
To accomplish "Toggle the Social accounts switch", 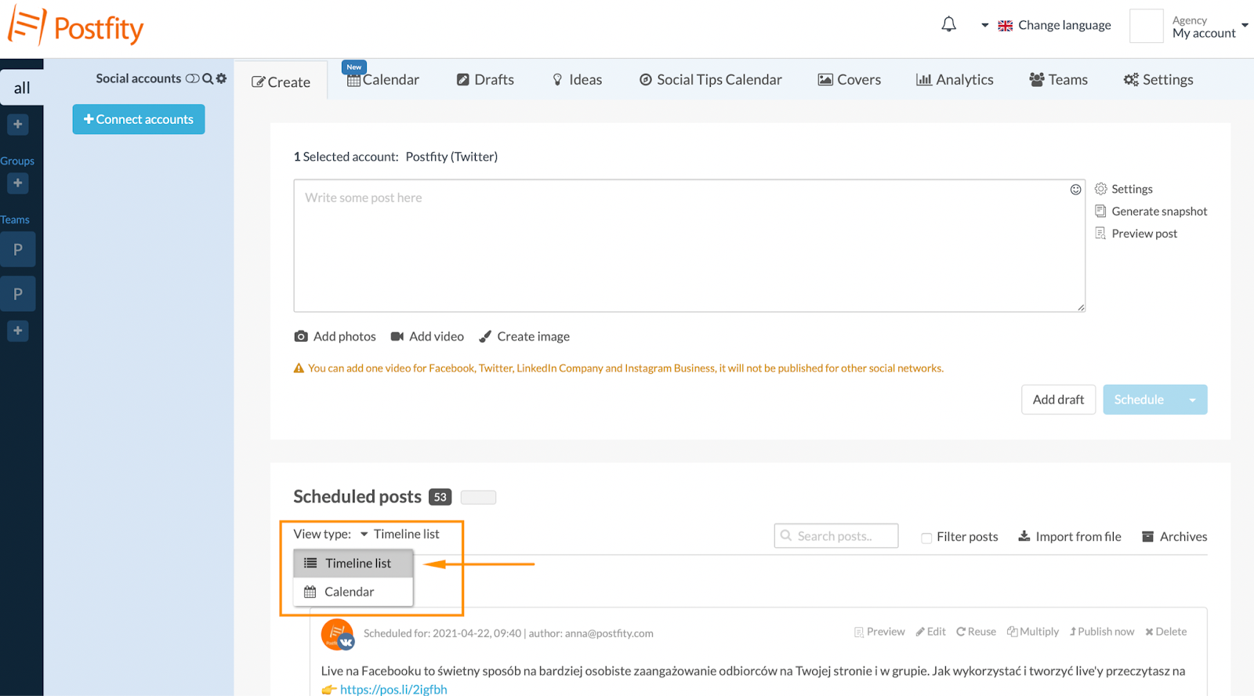I will pos(192,78).
